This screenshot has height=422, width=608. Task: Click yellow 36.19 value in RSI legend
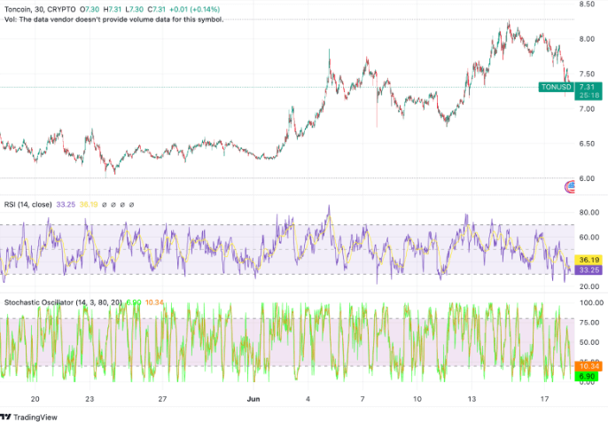[89, 205]
